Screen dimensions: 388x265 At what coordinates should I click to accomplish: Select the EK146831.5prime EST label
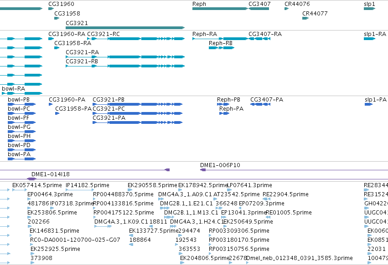tap(54, 231)
